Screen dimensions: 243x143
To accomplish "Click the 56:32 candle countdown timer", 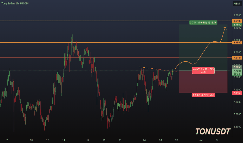I will [237, 74].
